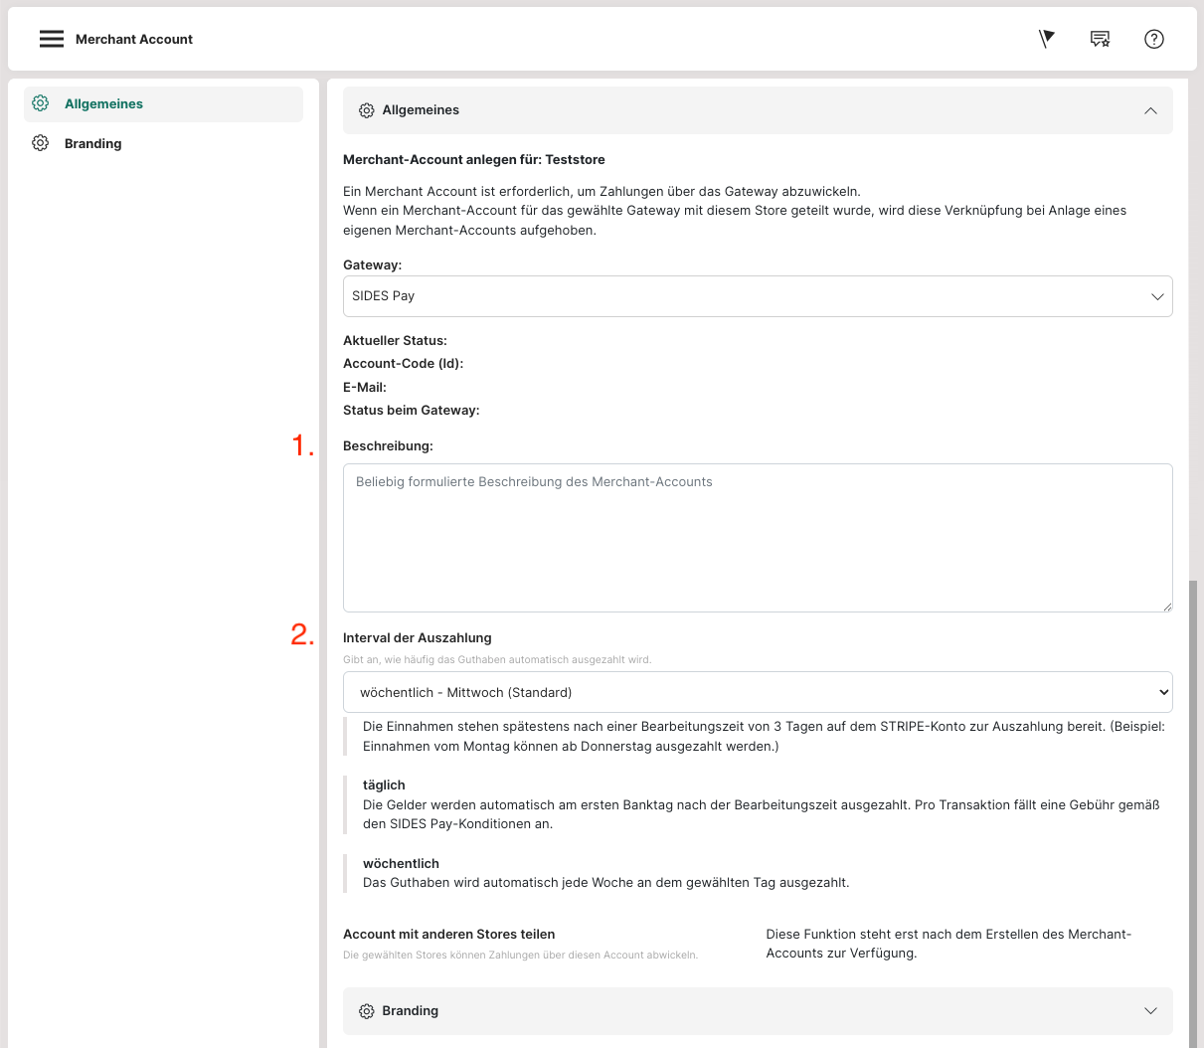The height and width of the screenshot is (1048, 1204).
Task: Click the Merchant Account page title
Action: (134, 39)
